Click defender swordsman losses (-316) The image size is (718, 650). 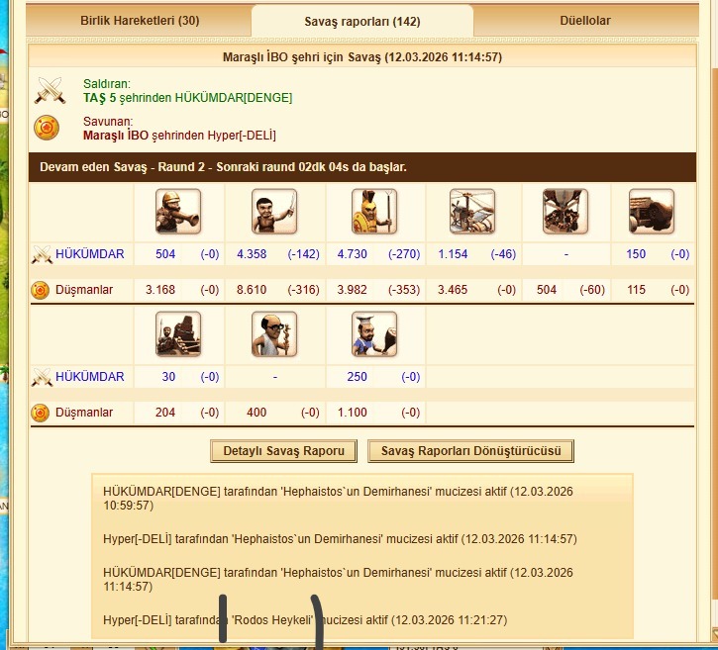tap(304, 290)
